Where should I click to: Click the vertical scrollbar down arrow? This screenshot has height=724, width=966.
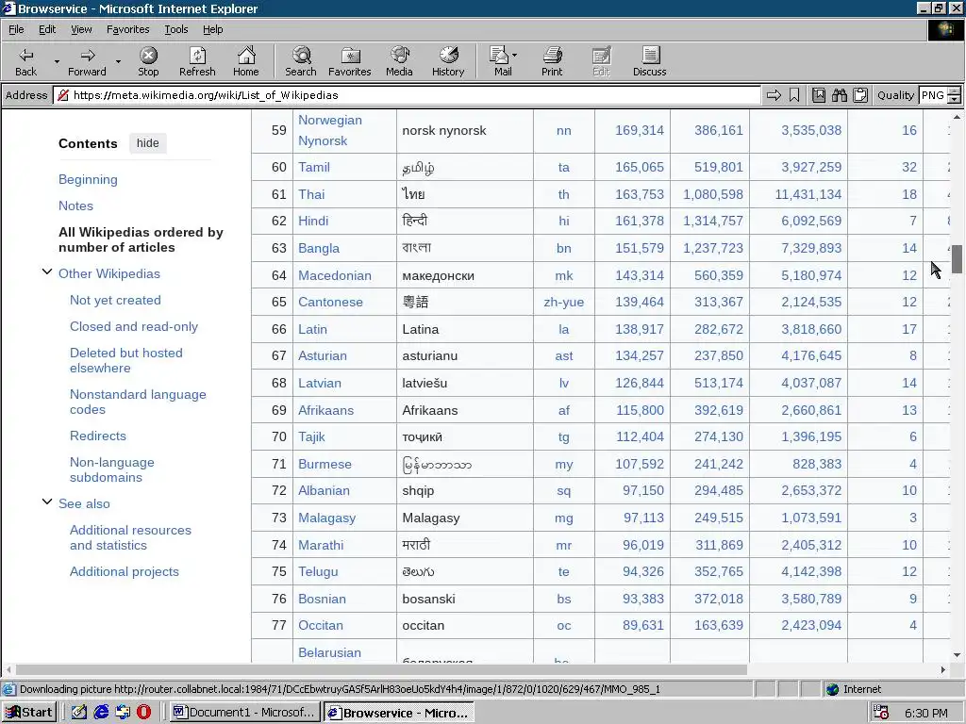[957, 656]
